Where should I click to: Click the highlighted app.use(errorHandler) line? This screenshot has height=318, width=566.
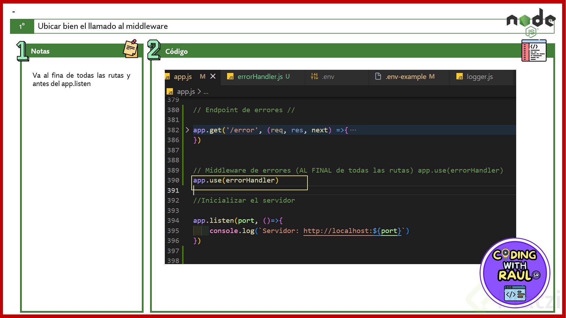[x=236, y=180]
